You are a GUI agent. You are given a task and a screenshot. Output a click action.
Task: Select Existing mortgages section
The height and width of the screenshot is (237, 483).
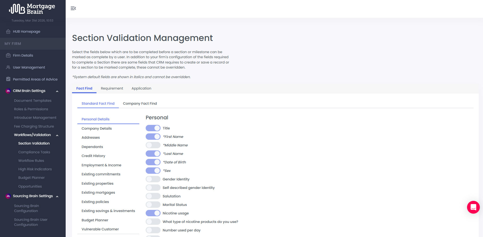tap(108, 193)
